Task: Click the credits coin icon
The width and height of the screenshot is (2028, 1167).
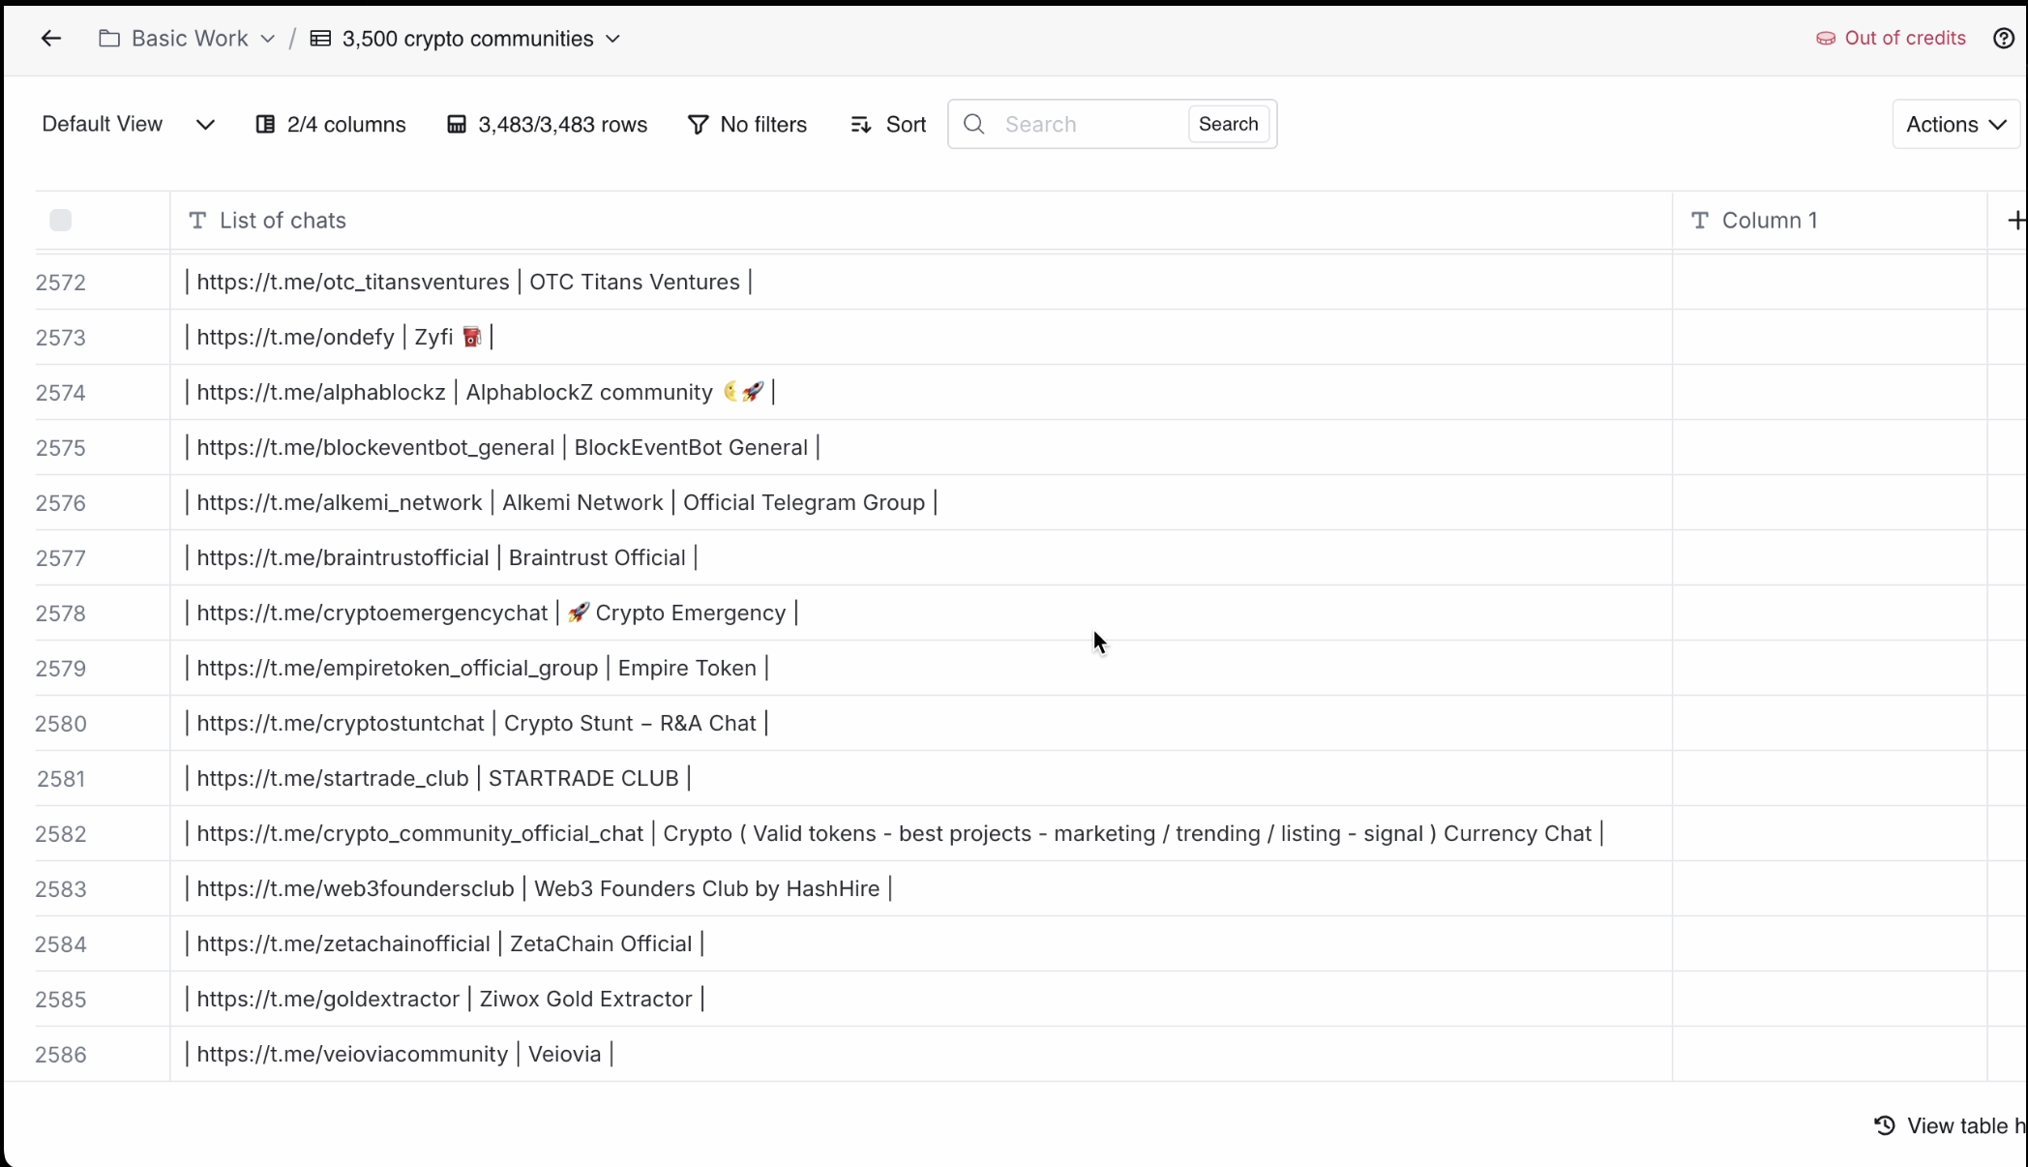Action: click(1826, 39)
